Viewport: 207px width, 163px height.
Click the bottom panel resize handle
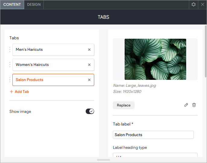(x=104, y=160)
